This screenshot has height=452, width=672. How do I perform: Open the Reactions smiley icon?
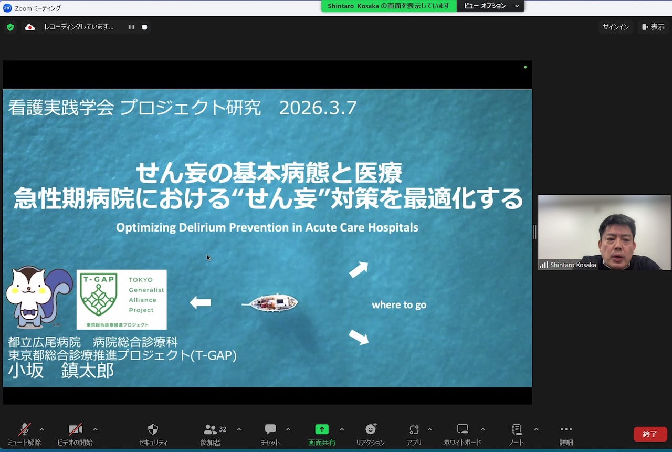tap(371, 429)
